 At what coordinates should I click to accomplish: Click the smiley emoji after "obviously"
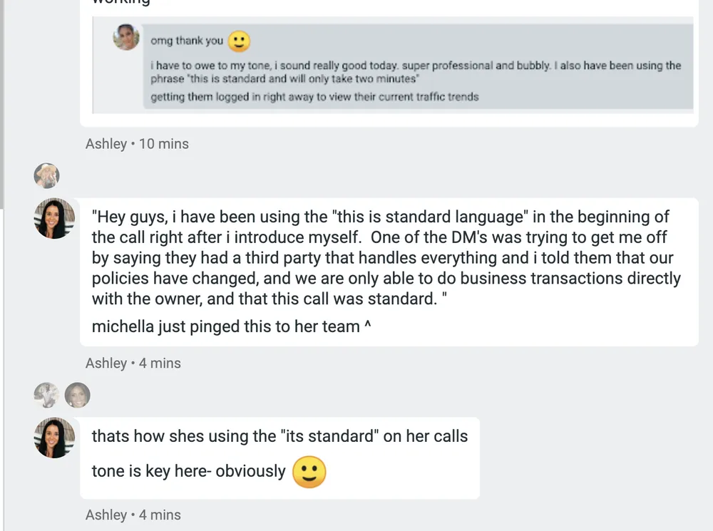point(309,472)
